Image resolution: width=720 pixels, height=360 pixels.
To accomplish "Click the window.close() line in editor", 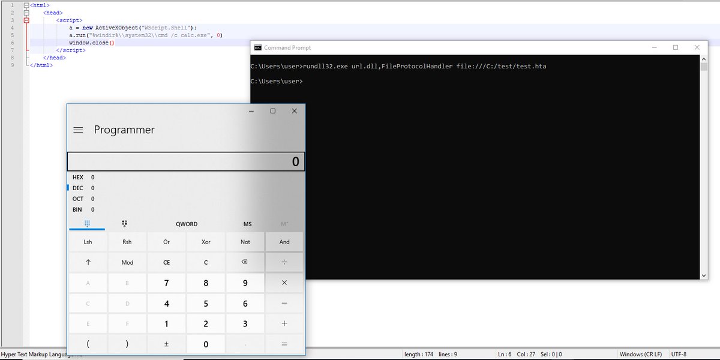I will [91, 43].
